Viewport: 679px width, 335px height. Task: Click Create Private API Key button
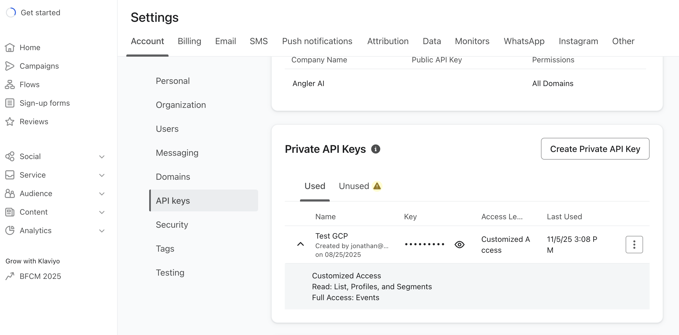click(595, 149)
